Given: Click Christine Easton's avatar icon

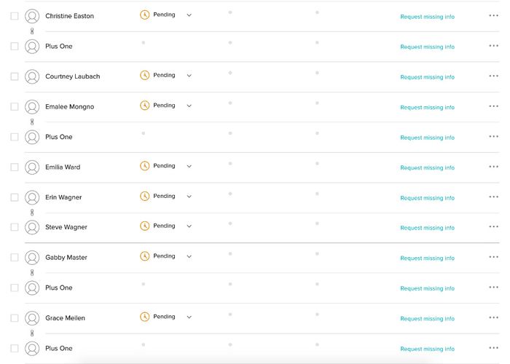Looking at the screenshot, I should tap(32, 16).
